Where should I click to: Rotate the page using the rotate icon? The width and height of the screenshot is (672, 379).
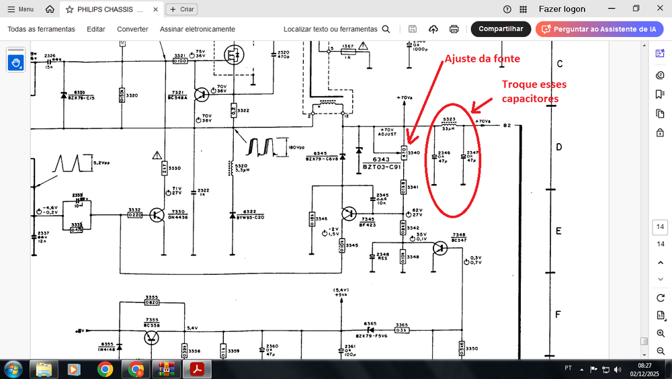point(660,298)
